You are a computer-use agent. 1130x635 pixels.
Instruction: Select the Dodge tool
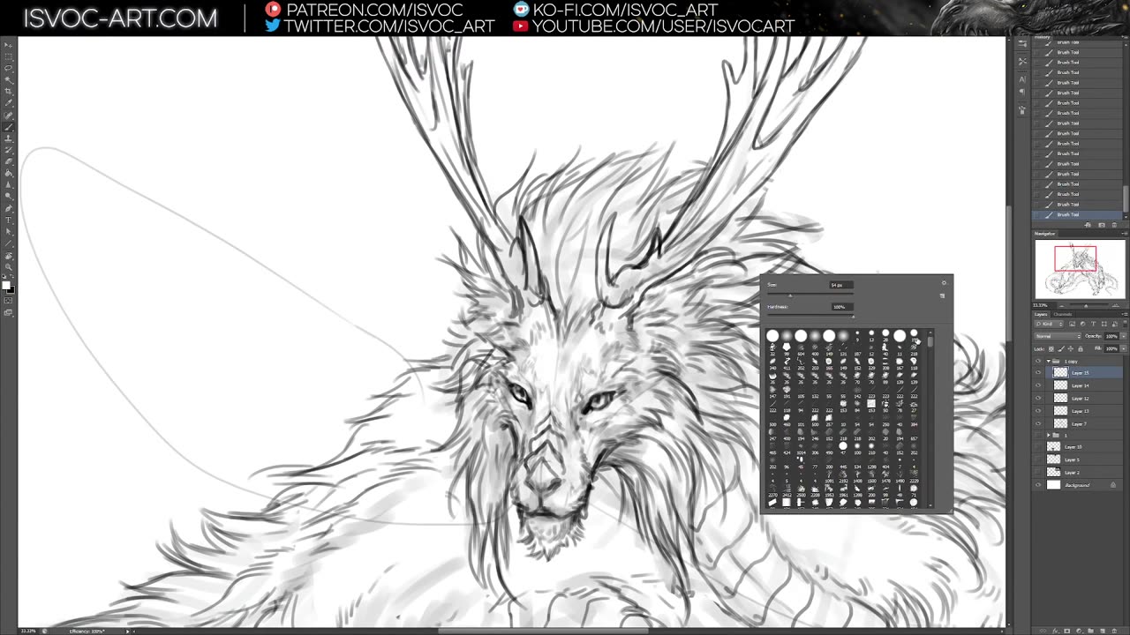(9, 196)
